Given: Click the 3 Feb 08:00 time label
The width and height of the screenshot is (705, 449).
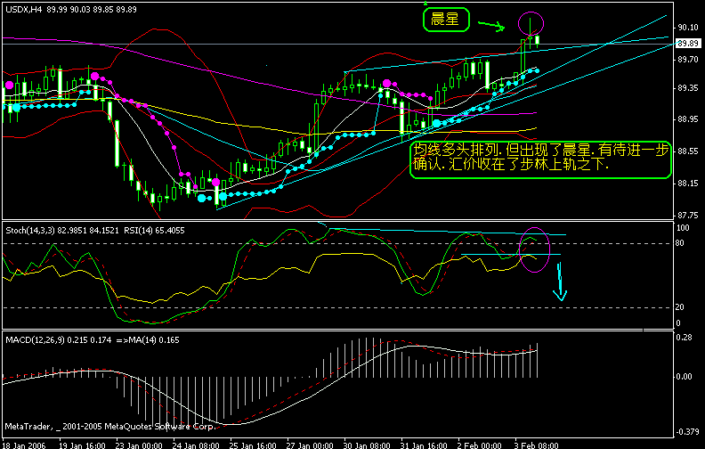Looking at the screenshot, I should click(537, 445).
